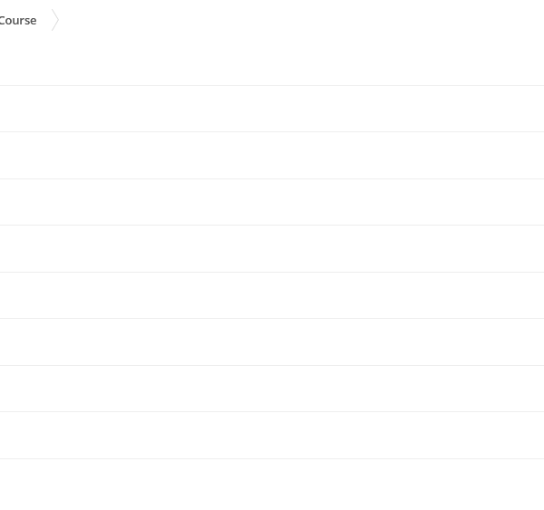Open the Course breadcrumb step
544x510 pixels.
tap(18, 21)
